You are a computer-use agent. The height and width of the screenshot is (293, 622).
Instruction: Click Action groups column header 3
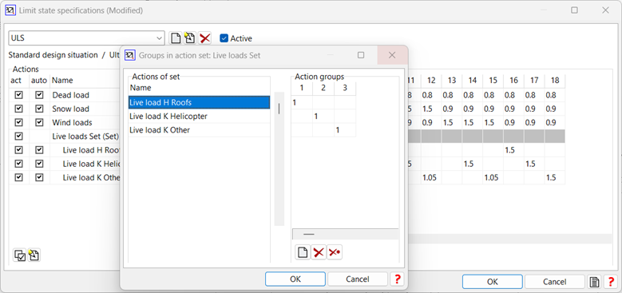pos(345,88)
